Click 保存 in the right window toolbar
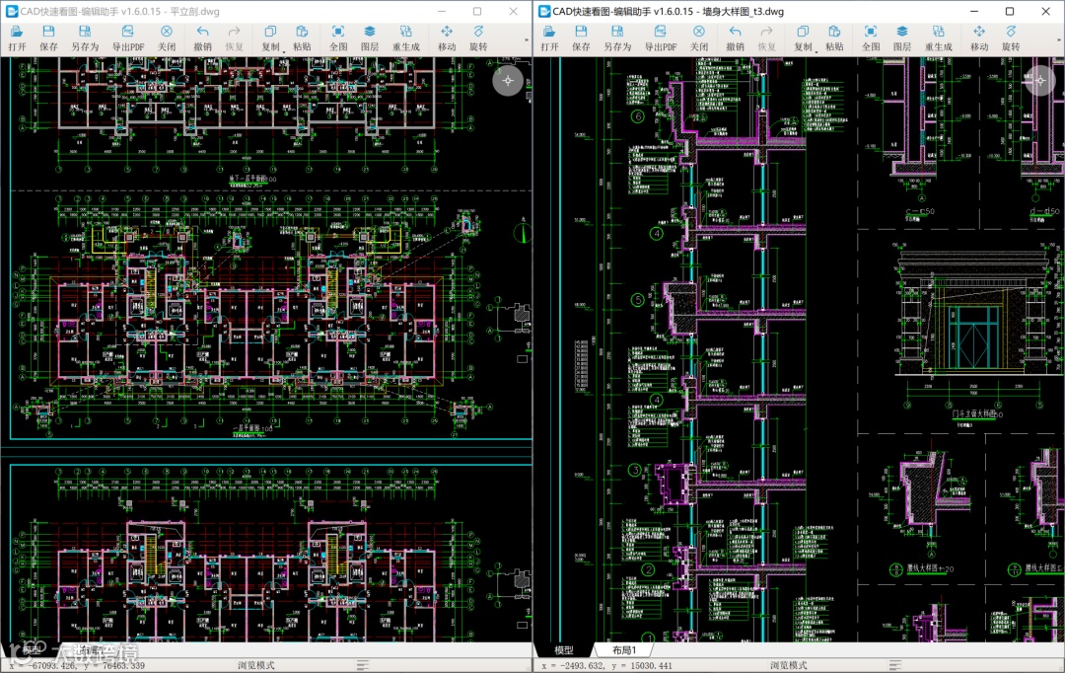Screen dimensions: 1065x673 tap(581, 38)
